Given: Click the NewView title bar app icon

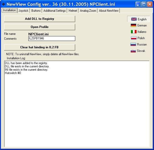Looking at the screenshot, I should coord(3,4).
